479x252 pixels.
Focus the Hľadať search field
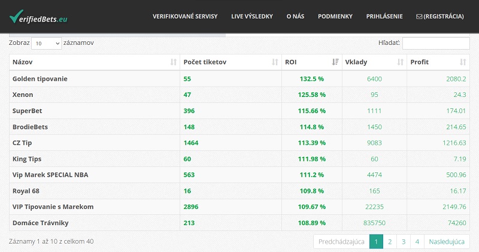(436, 43)
